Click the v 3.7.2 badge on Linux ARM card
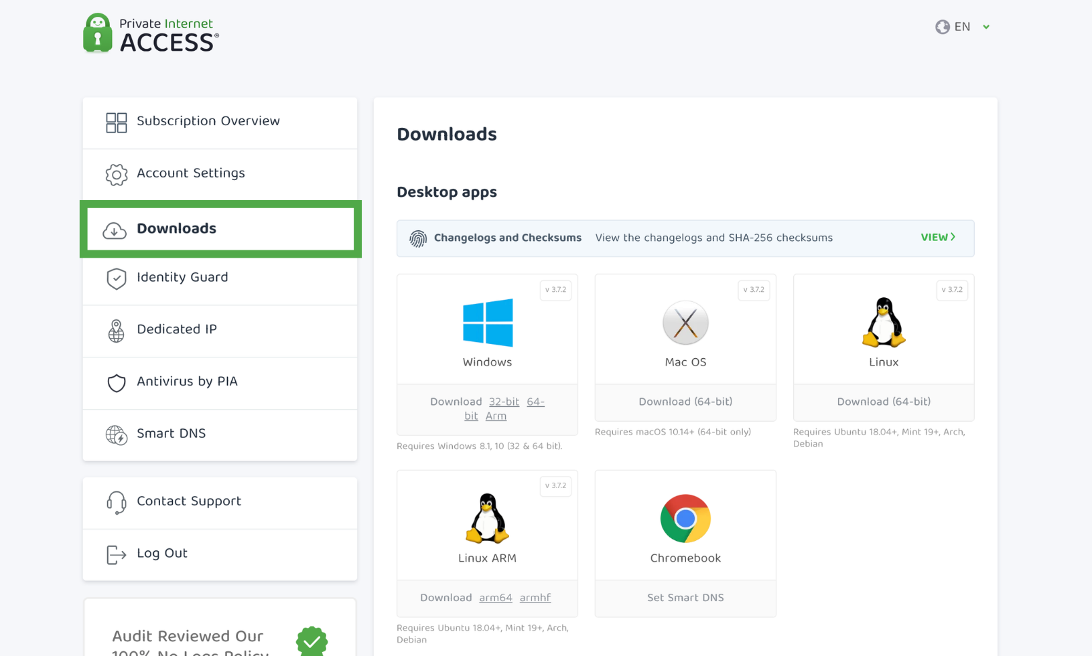 [x=555, y=486]
